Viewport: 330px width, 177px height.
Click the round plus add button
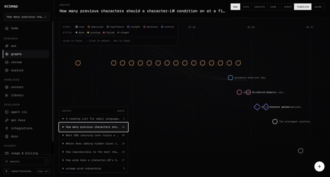click(319, 166)
